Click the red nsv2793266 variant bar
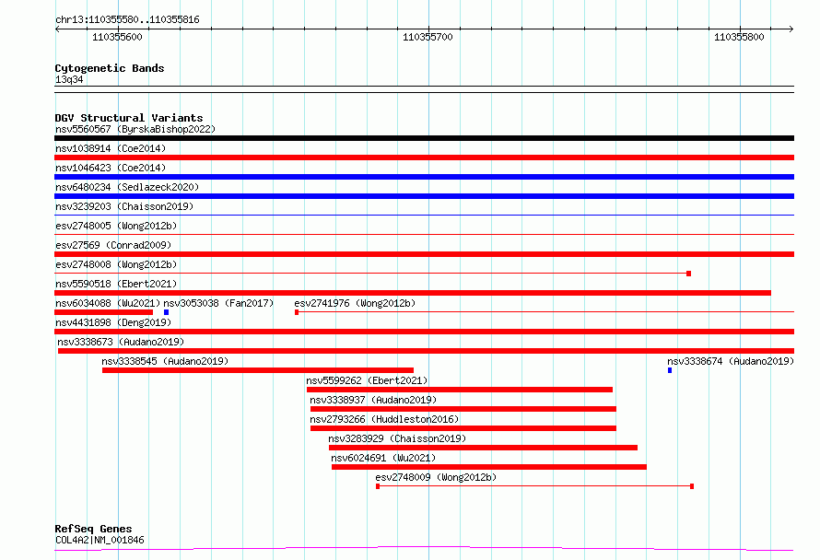Image resolution: width=820 pixels, height=560 pixels. pos(463,429)
